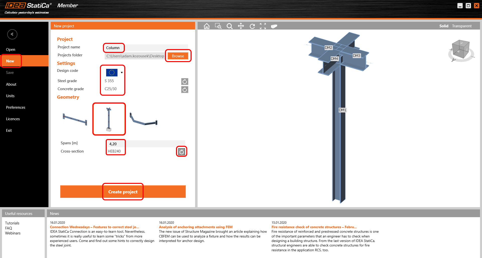Toggle perspective box view icon
Image resolution: width=482 pixels, height=258 pixels.
click(x=274, y=26)
